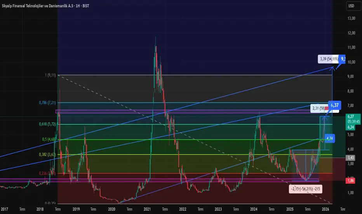Click the 2021 label on the time axis
Screen dimensions: 362x214
[x=147, y=209]
